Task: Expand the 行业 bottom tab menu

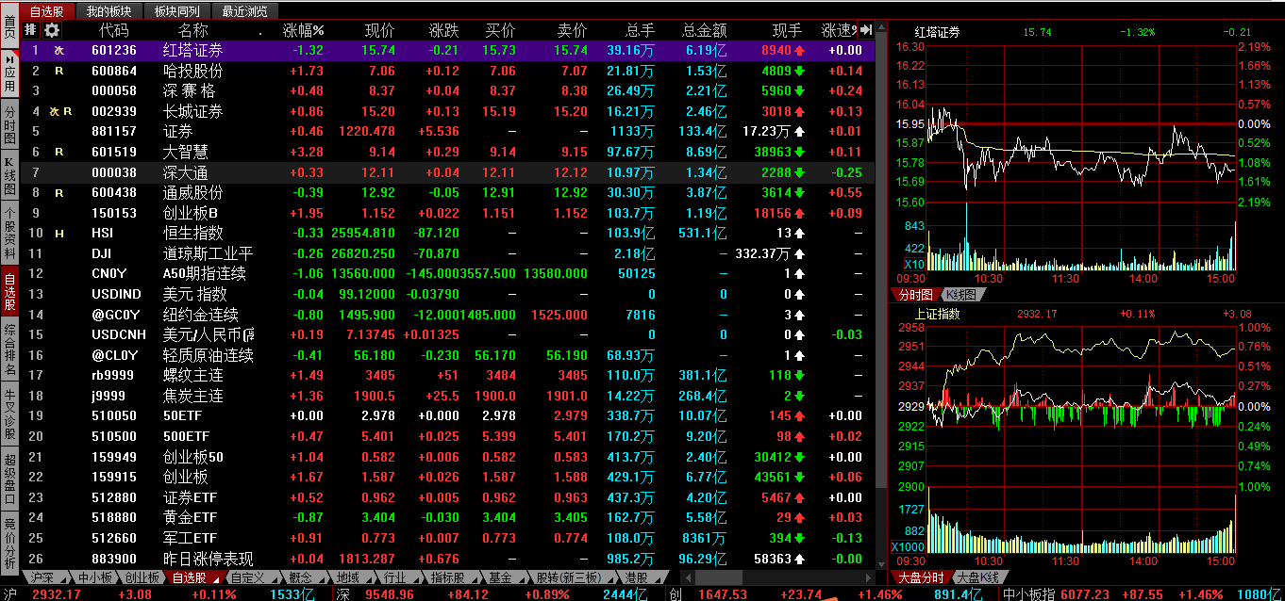Action: pos(400,577)
